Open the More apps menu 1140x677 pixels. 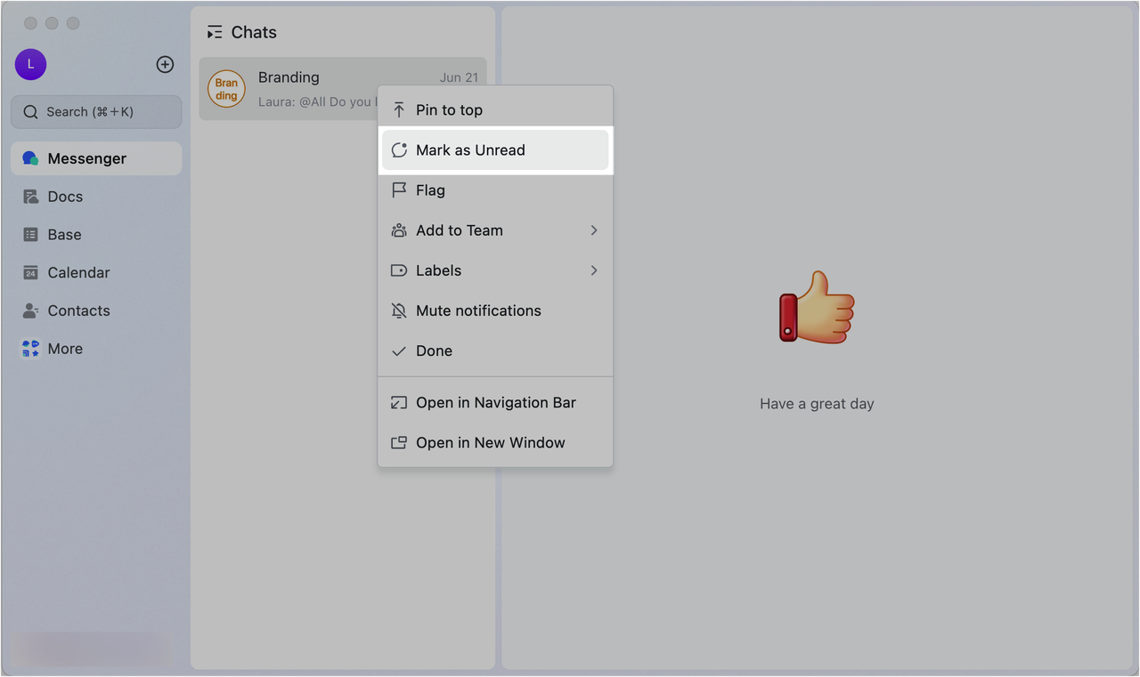coord(66,348)
